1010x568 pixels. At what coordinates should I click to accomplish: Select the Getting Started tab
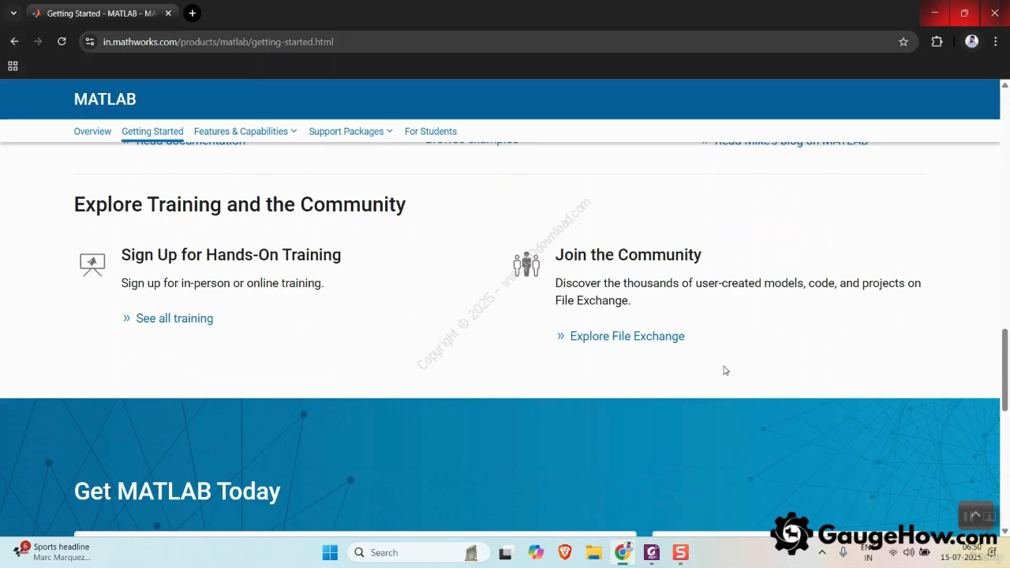pos(152,132)
